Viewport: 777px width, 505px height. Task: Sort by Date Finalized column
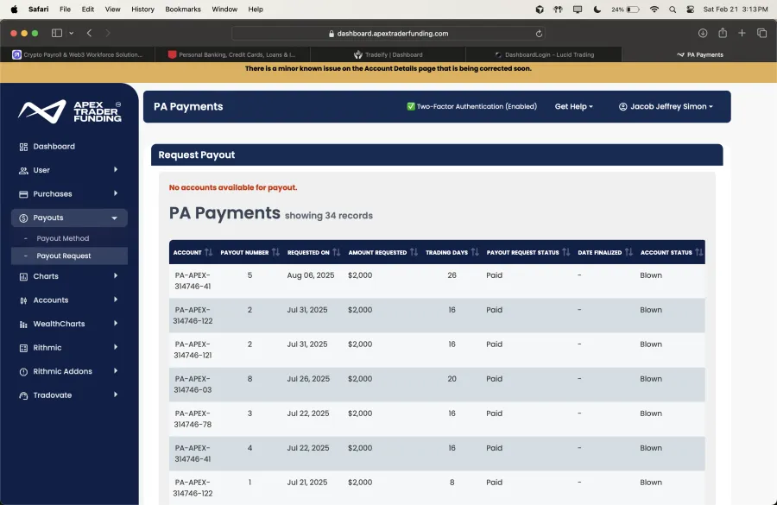click(x=629, y=252)
